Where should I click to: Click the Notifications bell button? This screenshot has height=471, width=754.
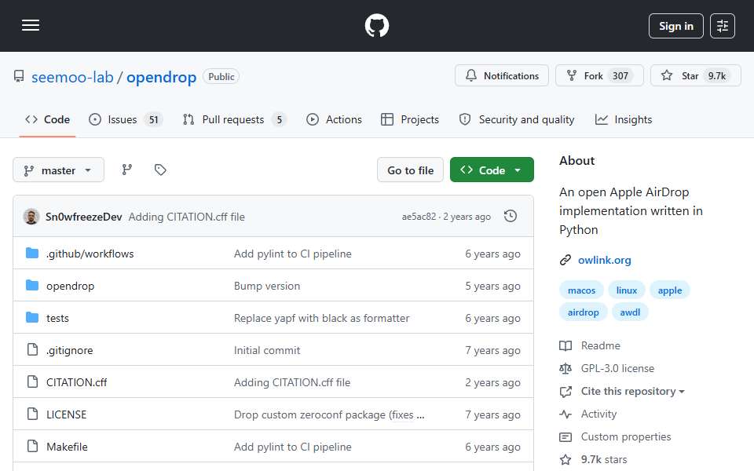(x=502, y=75)
